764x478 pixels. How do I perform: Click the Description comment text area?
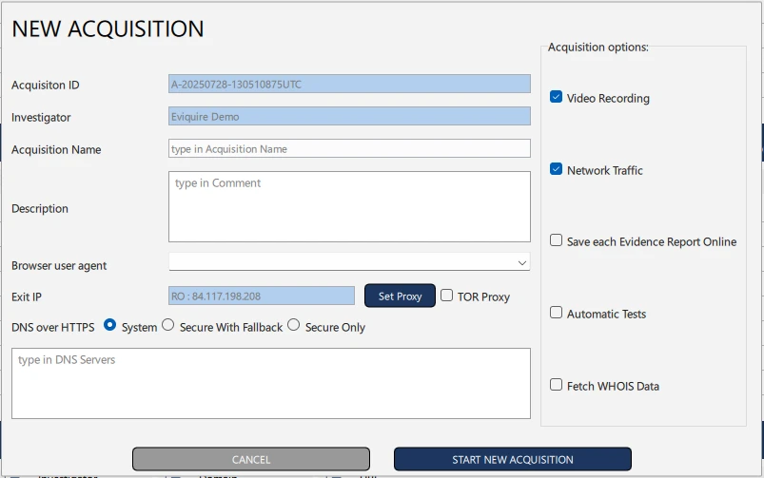pyautogui.click(x=349, y=206)
